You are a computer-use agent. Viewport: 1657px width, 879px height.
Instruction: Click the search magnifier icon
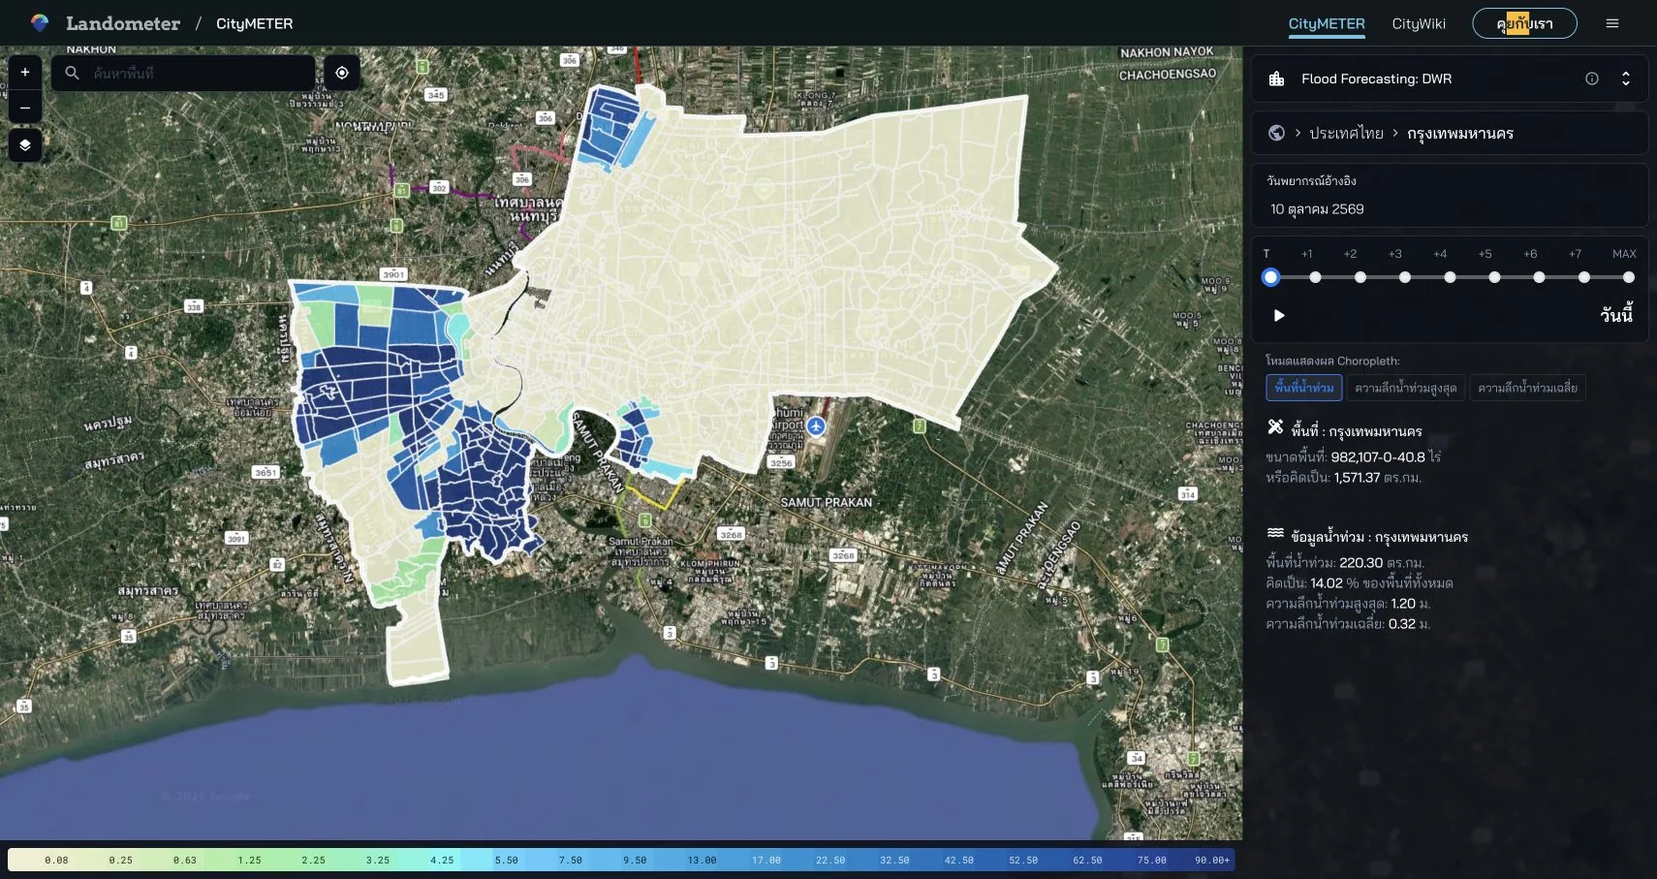pos(73,73)
